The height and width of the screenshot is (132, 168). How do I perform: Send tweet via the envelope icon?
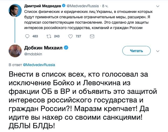click(92, 36)
